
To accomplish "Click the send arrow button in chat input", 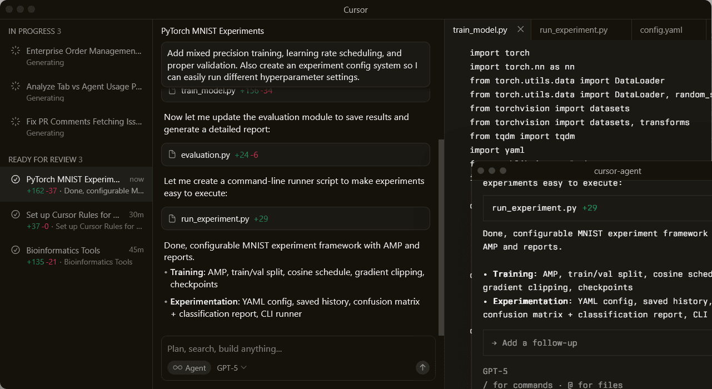I will point(422,367).
